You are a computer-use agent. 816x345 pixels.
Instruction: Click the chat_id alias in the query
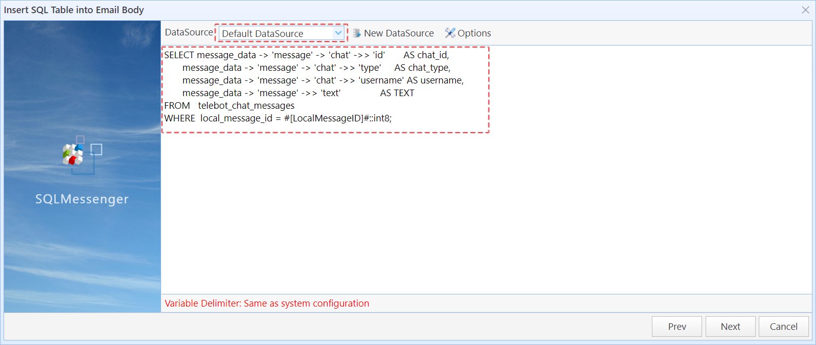point(433,55)
